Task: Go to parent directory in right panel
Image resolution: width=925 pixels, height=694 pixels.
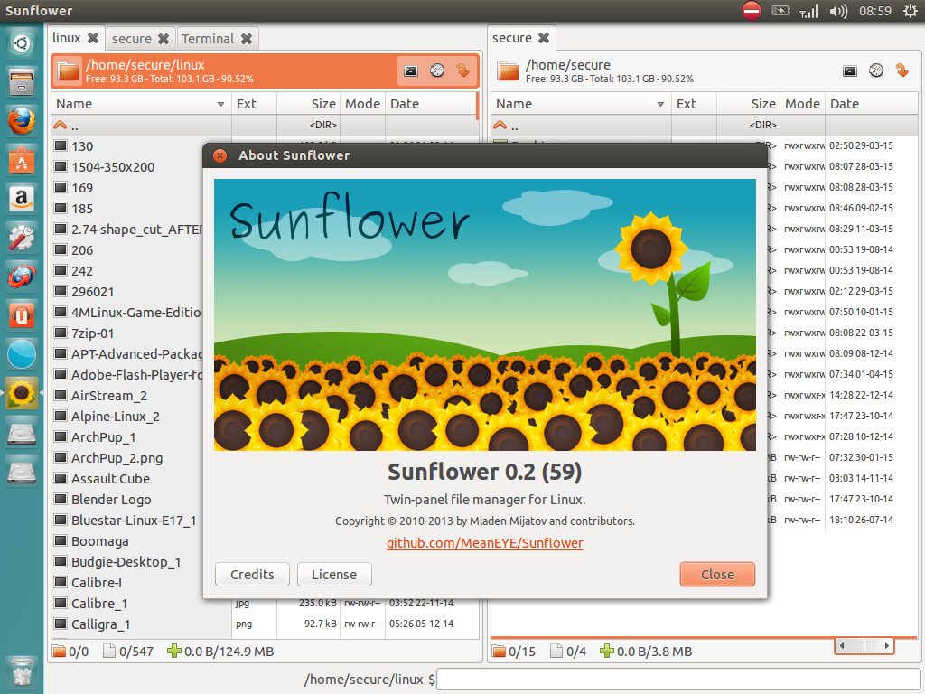Action: 705,125
